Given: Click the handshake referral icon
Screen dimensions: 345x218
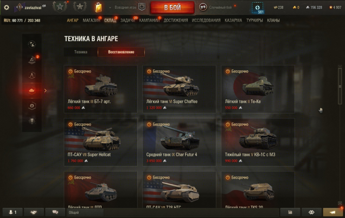Looking at the screenshot, I should pyautogui.click(x=34, y=212).
